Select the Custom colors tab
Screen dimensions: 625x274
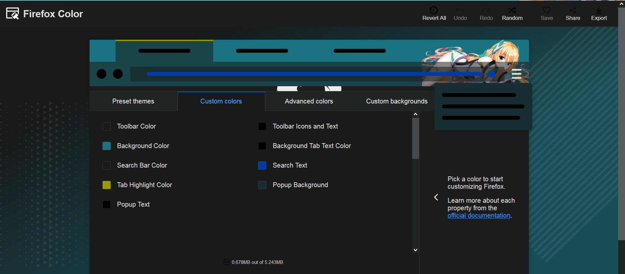point(221,101)
